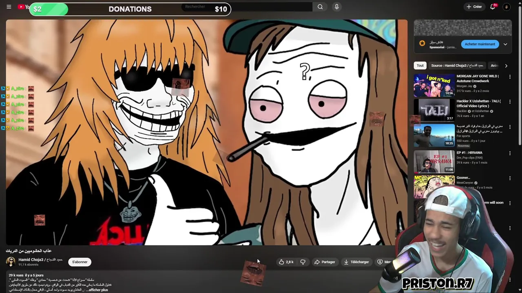Viewport: 522px width, 293px height.
Task: Click the 317 k vues · il y a 2 mois text
Action: [x=473, y=91]
